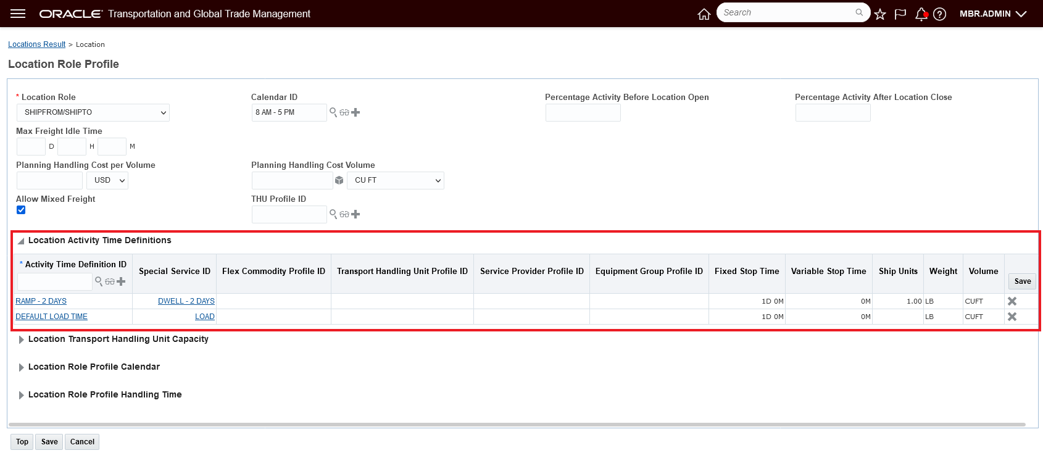
Task: Click horizontal scrollbar at bottom of form
Action: 517,425
